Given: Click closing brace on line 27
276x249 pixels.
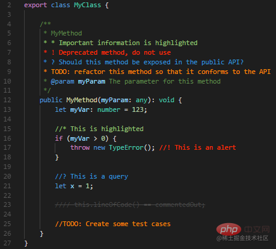Looking at the screenshot, I should 26,243.
